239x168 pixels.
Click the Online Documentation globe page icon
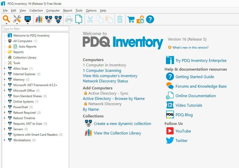click(170, 96)
